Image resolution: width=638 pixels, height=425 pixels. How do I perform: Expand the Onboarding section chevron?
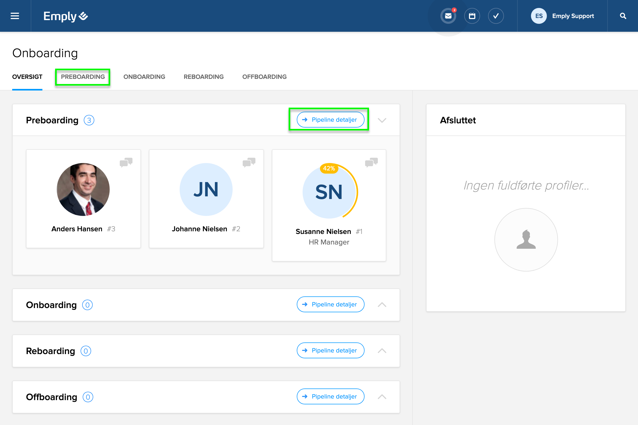[382, 305]
